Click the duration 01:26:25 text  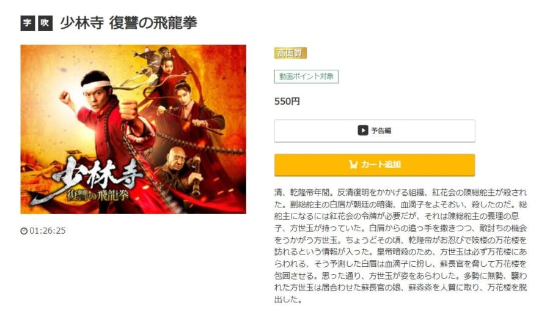(47, 231)
